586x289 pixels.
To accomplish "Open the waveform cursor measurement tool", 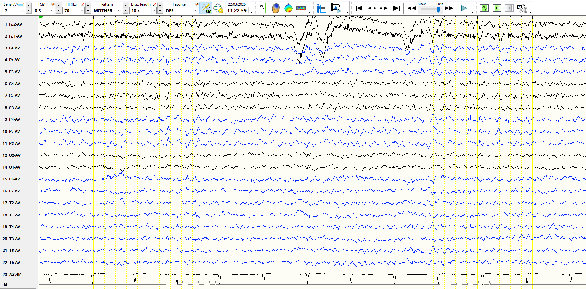I will click(x=263, y=8).
